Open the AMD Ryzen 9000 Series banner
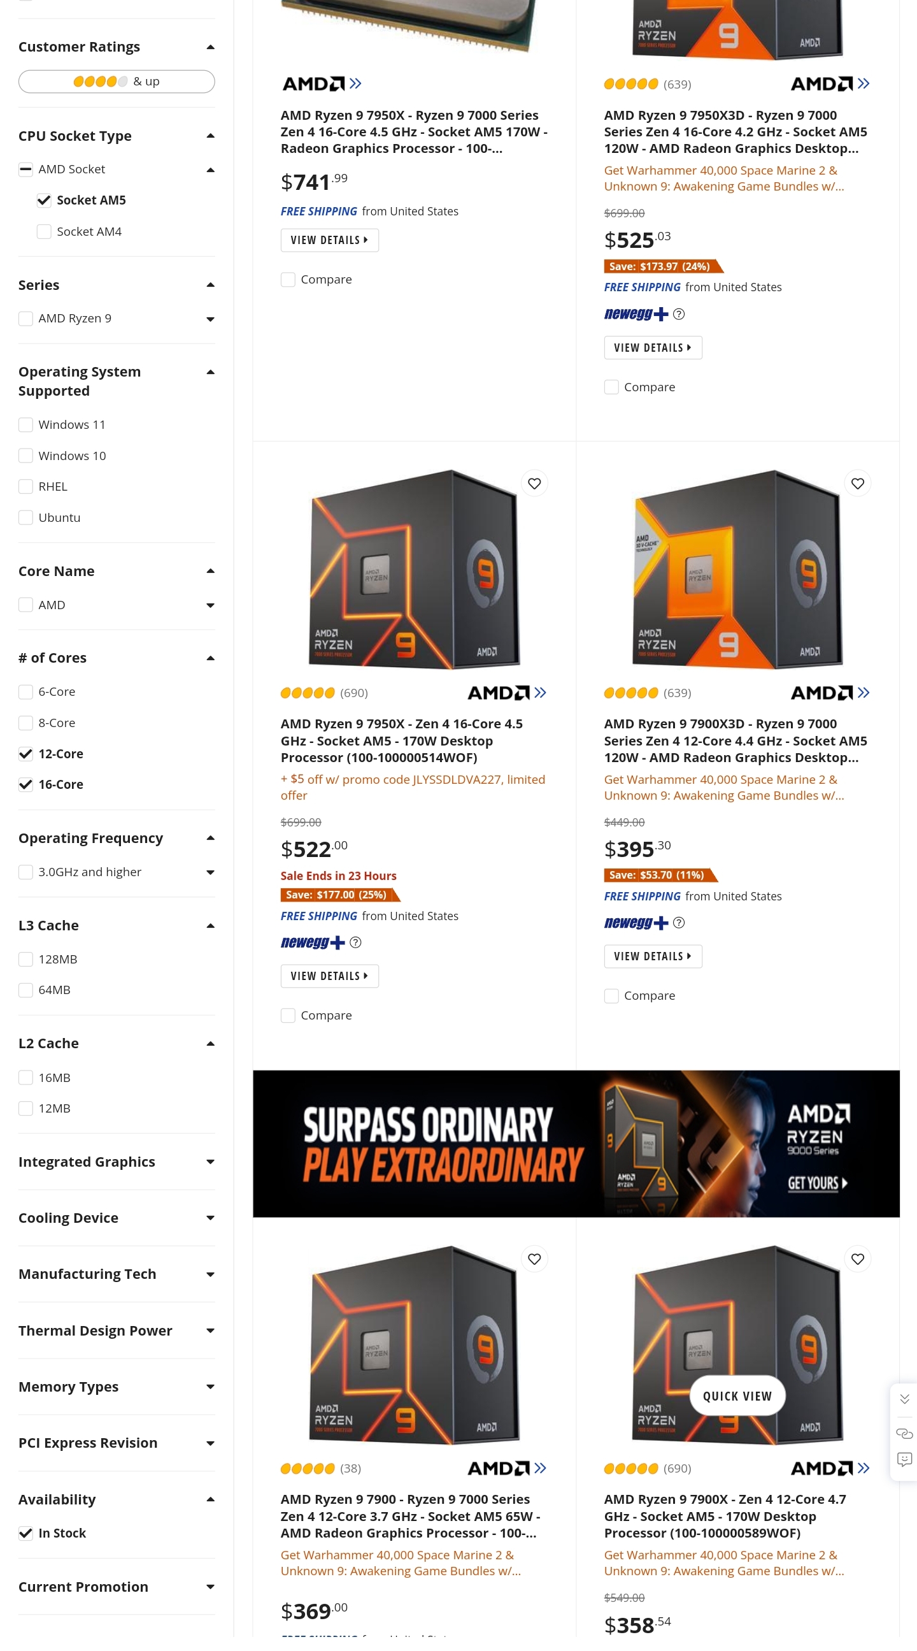This screenshot has width=917, height=1651. click(576, 1143)
